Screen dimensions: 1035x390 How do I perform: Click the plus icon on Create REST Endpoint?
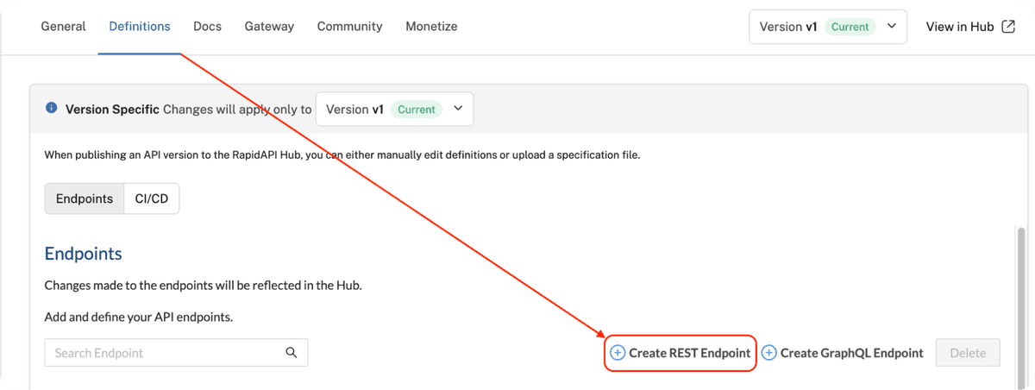[618, 353]
